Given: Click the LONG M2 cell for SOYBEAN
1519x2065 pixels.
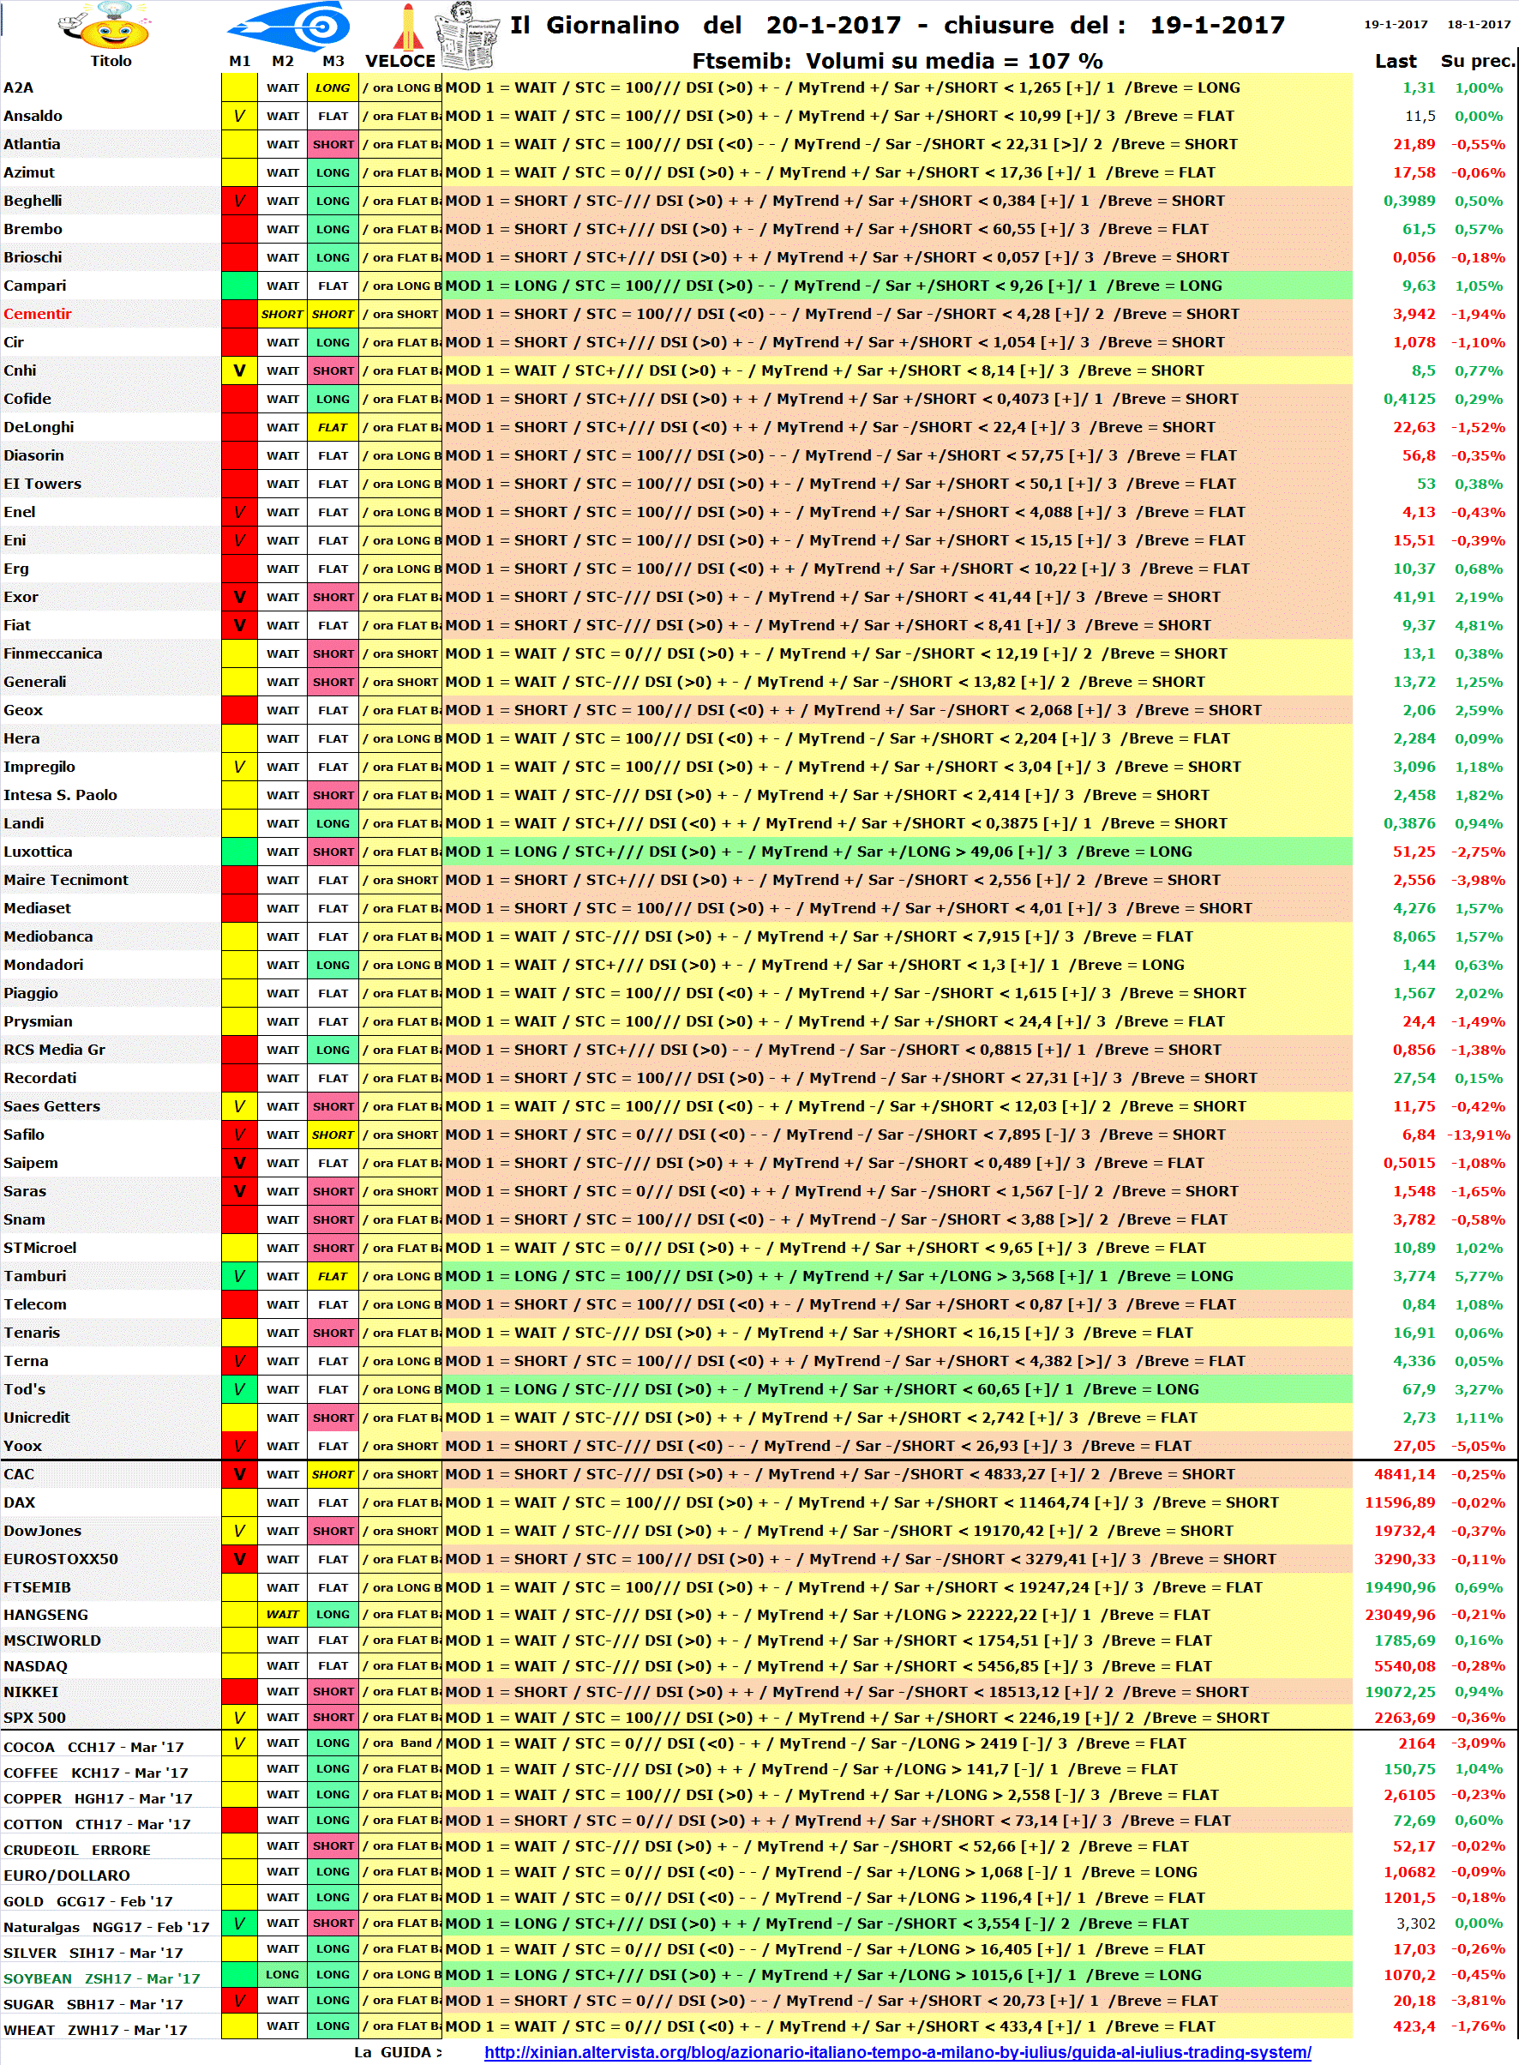Looking at the screenshot, I should [x=282, y=1974].
